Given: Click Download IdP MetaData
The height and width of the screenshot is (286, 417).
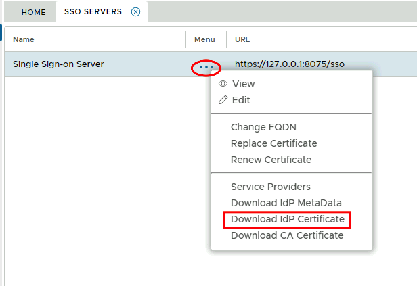Looking at the screenshot, I should click(x=286, y=203).
